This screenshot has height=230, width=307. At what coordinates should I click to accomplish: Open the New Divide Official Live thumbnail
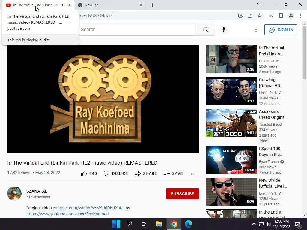coord(231,192)
